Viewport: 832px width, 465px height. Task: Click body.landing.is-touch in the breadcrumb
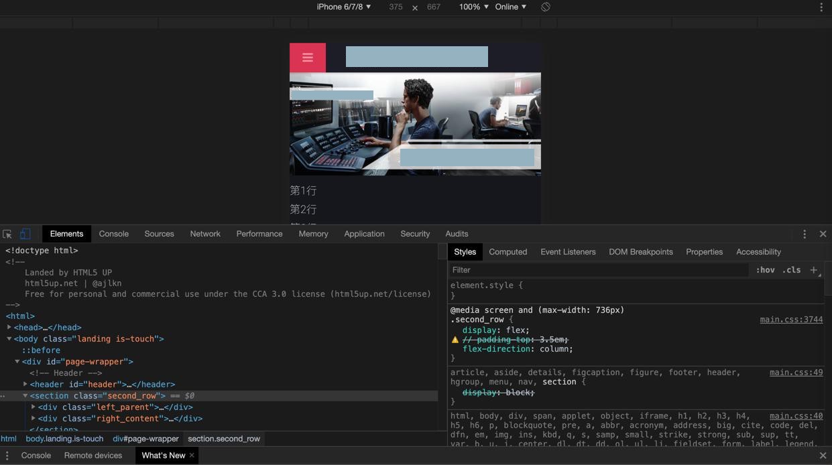[64, 439]
